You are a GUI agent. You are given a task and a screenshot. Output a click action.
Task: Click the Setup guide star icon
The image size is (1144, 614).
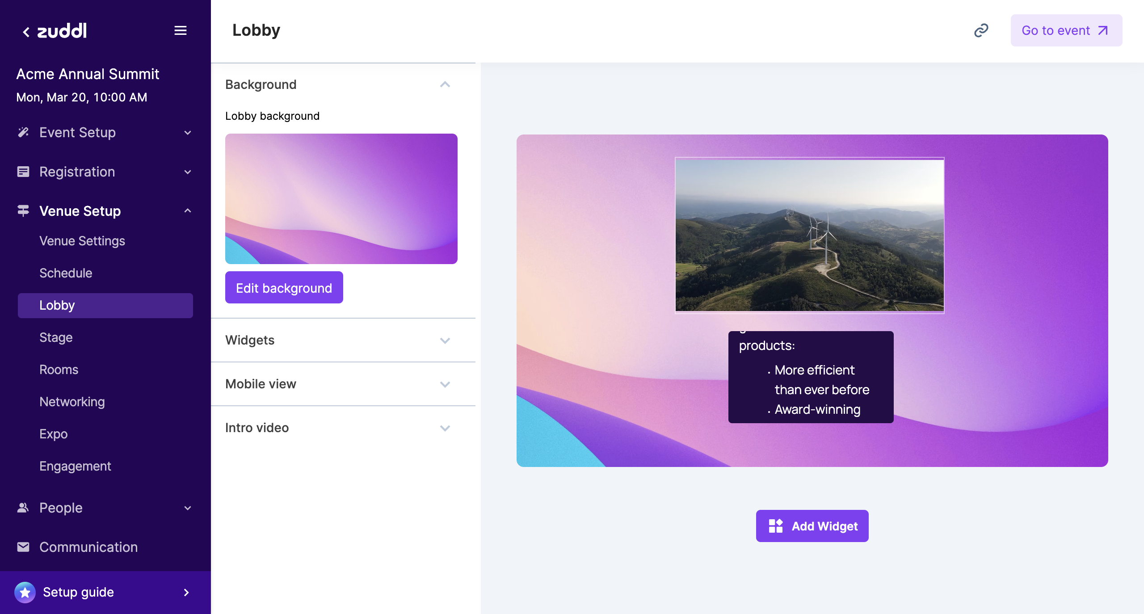25,592
